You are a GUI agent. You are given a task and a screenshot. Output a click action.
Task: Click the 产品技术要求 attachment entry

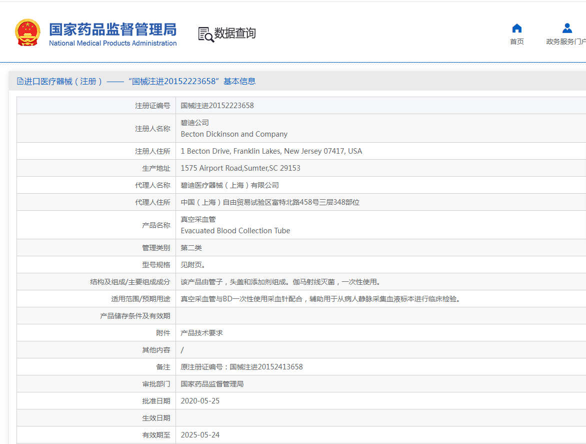click(202, 333)
